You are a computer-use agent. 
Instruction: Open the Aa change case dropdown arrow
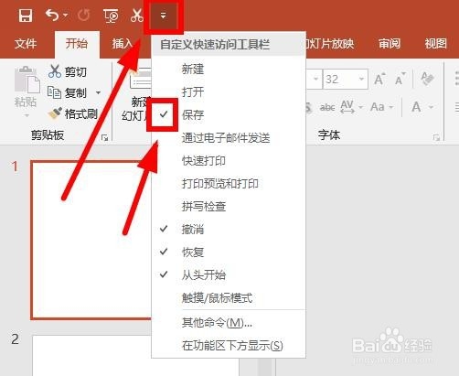(x=391, y=107)
